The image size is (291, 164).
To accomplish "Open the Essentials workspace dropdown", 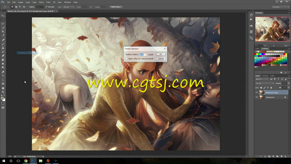I will coord(280,7).
